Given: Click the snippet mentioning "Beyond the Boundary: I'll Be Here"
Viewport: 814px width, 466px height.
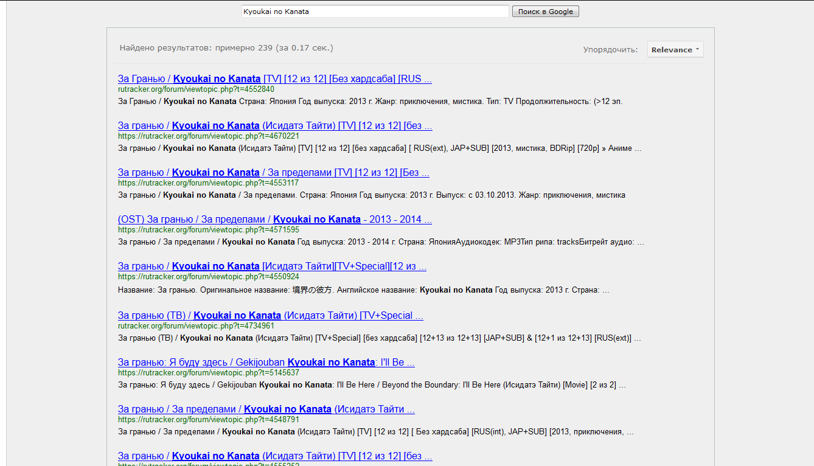Looking at the screenshot, I should [372, 385].
